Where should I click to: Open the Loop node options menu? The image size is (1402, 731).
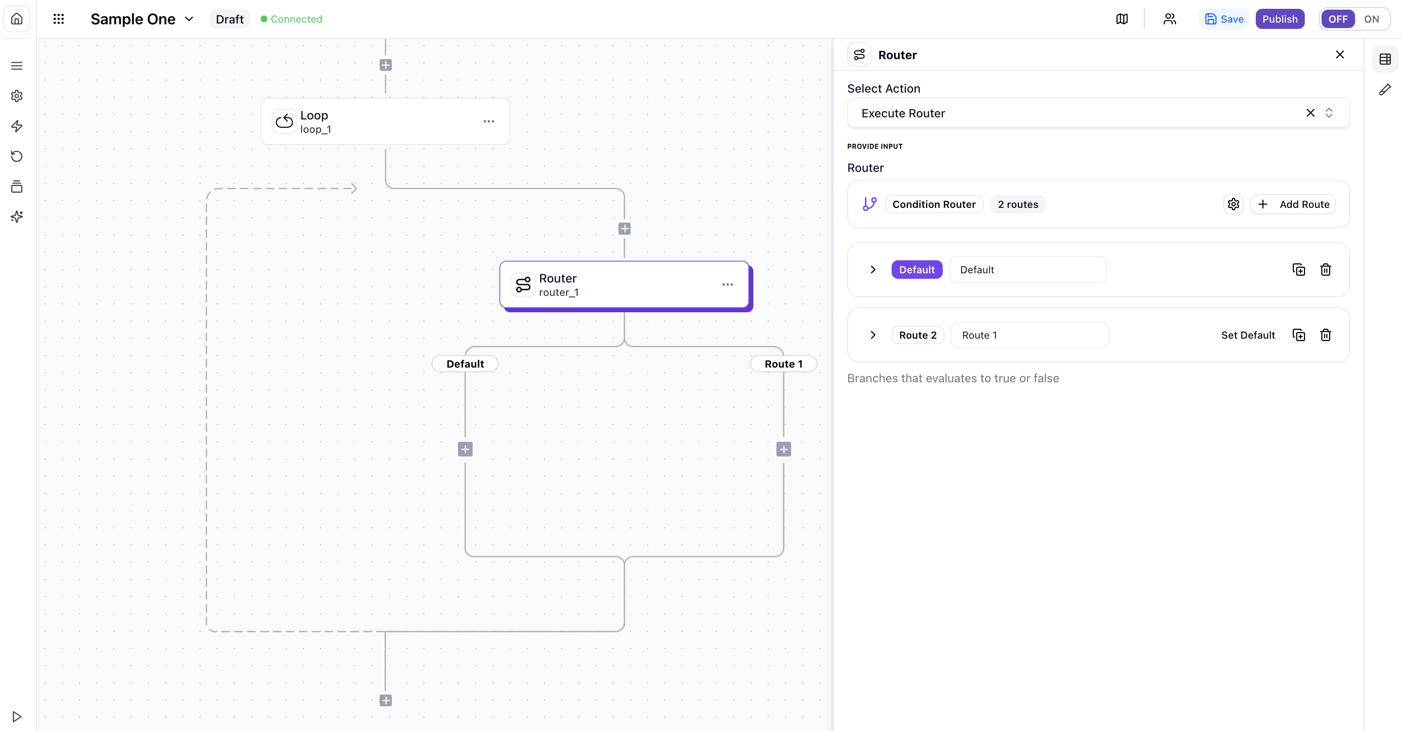click(489, 121)
